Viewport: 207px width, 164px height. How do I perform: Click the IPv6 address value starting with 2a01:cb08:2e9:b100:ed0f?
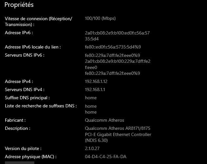coord(117,36)
